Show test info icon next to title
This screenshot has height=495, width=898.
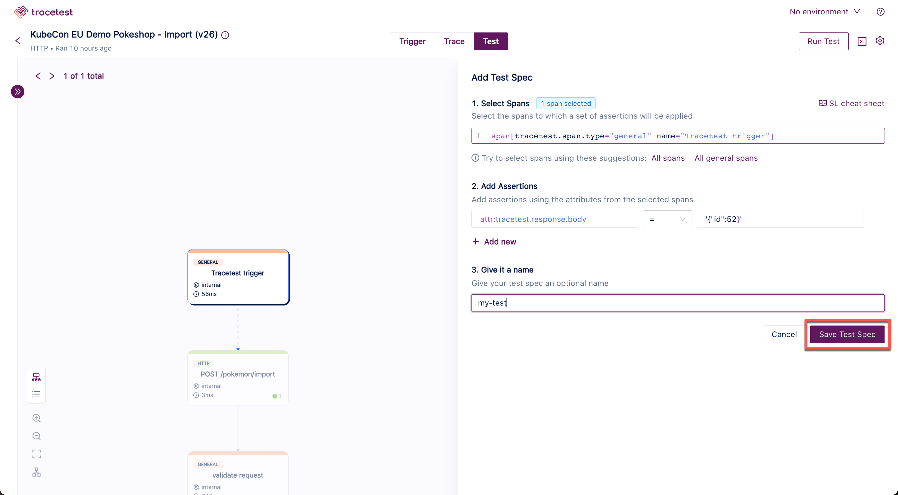coord(226,35)
